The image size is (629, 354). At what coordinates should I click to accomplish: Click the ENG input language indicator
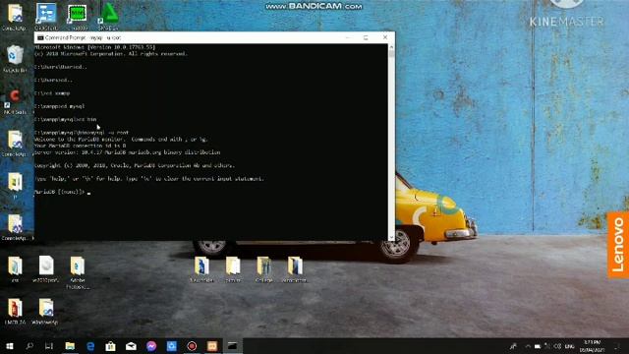(569, 346)
